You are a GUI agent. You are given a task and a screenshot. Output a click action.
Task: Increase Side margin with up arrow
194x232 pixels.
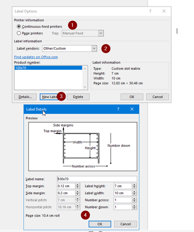[78, 192]
